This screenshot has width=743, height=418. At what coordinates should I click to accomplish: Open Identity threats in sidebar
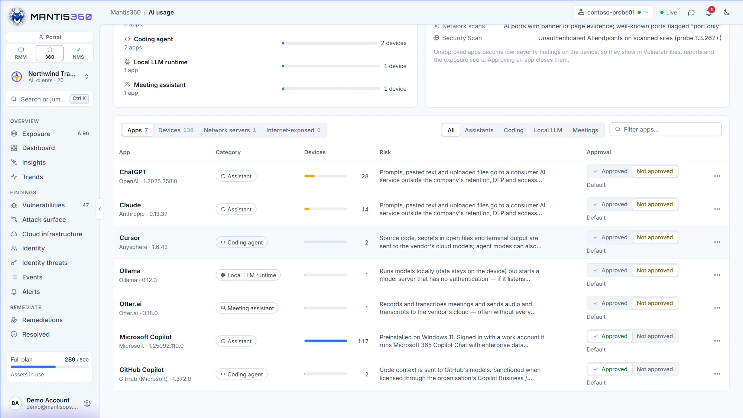[50, 263]
